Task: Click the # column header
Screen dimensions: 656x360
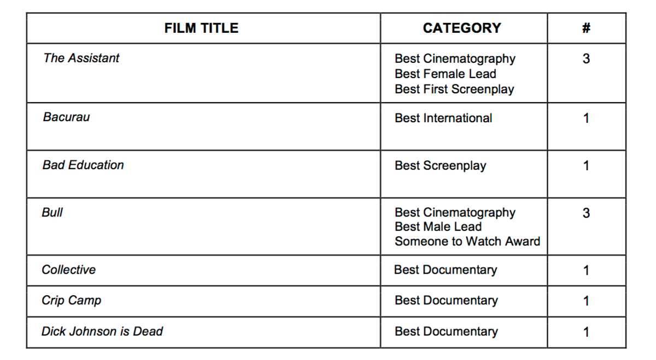Action: pos(586,28)
